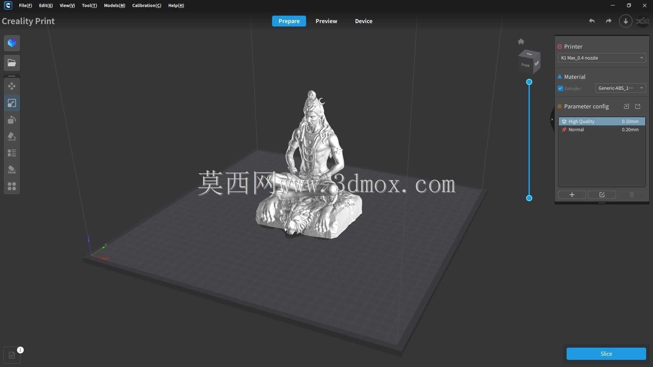Redo the last action
Screen dimensions: 653x367
tap(608, 21)
